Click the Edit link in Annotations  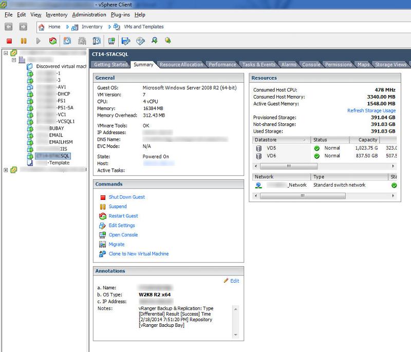coord(235,281)
